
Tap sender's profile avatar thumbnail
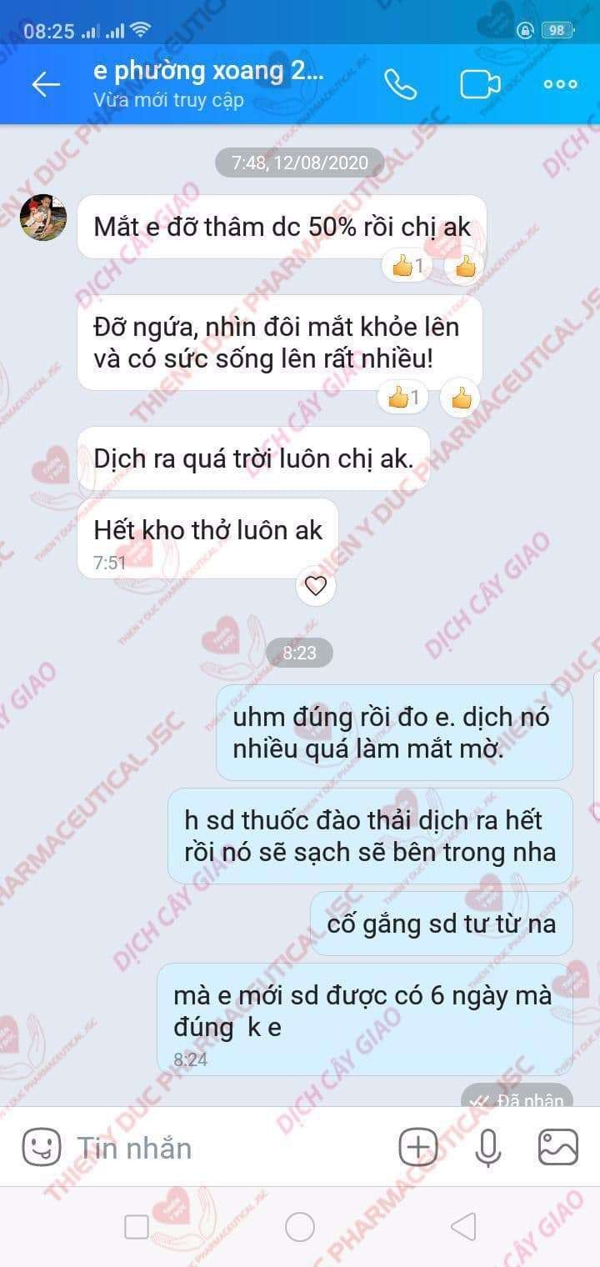pyautogui.click(x=43, y=218)
